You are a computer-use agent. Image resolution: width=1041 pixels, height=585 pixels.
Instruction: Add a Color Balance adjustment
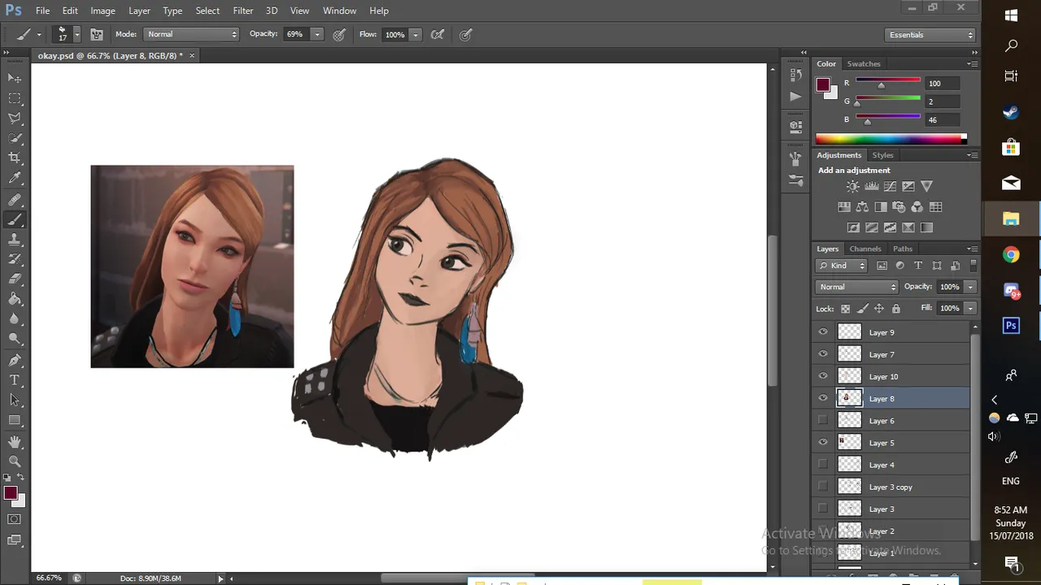click(862, 207)
